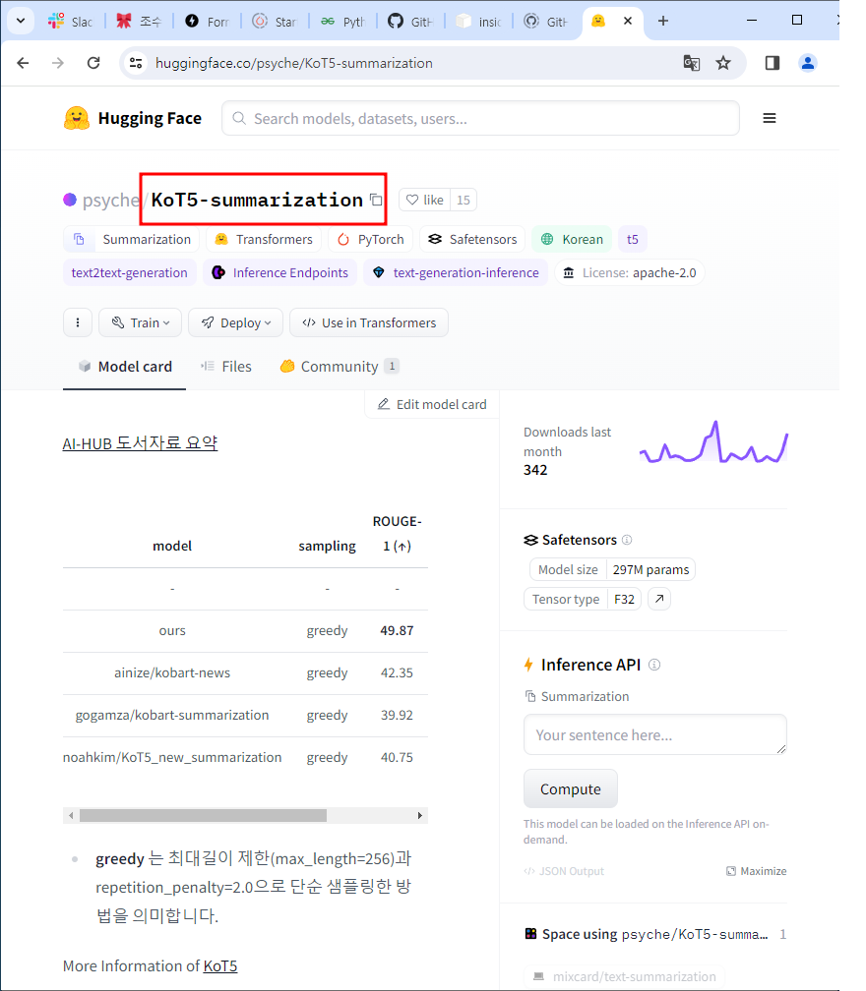The height and width of the screenshot is (991, 866).
Task: Select the Inference Endpoints tag
Action: [279, 272]
